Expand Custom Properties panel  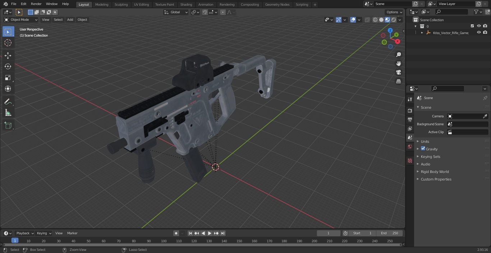(x=436, y=179)
